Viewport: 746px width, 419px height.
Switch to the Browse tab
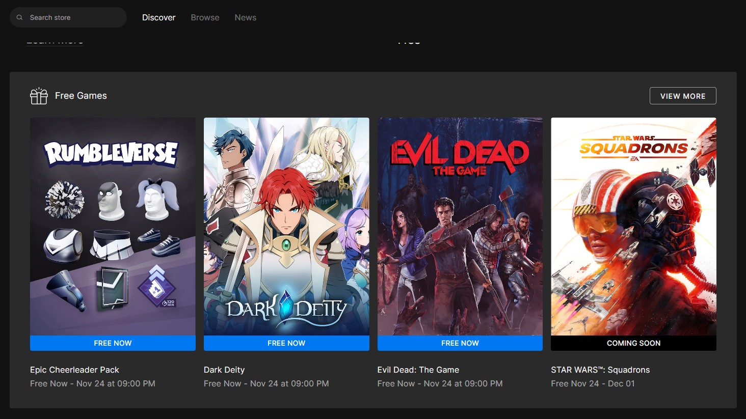click(205, 17)
